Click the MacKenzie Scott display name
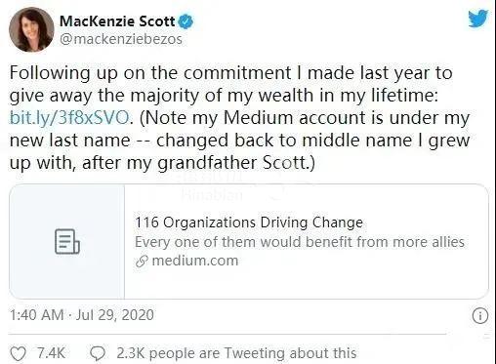The width and height of the screenshot is (496, 364). tap(117, 21)
